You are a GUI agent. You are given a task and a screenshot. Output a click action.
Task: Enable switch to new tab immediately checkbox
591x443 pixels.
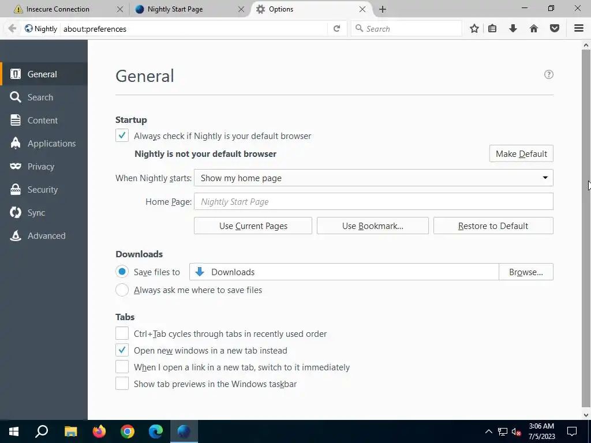coord(122,366)
